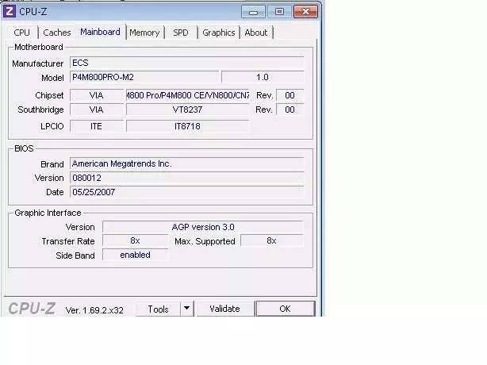Click the Tools button
Viewport: 487px width, 365px height.
pyautogui.click(x=158, y=309)
